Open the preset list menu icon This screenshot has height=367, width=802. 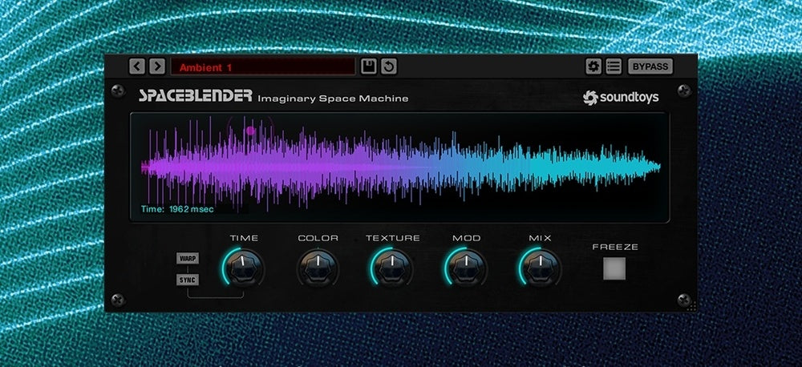pos(614,67)
